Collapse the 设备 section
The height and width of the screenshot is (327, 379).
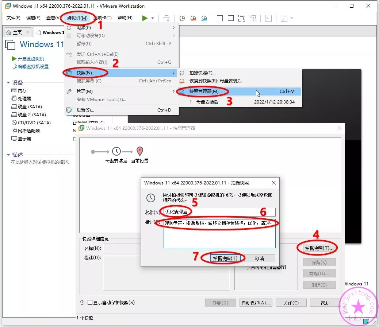8,82
